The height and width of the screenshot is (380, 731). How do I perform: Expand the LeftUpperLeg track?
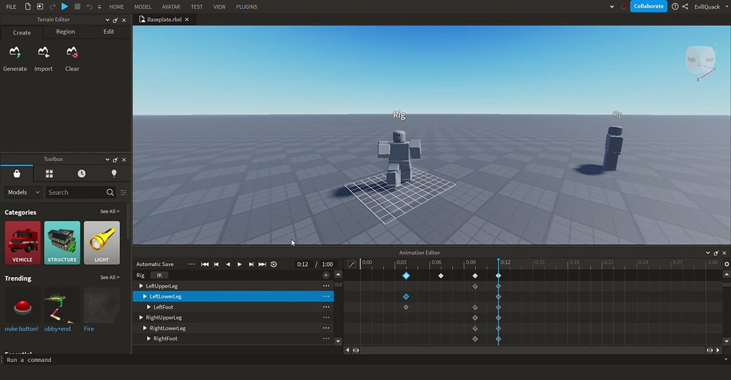[x=141, y=286]
